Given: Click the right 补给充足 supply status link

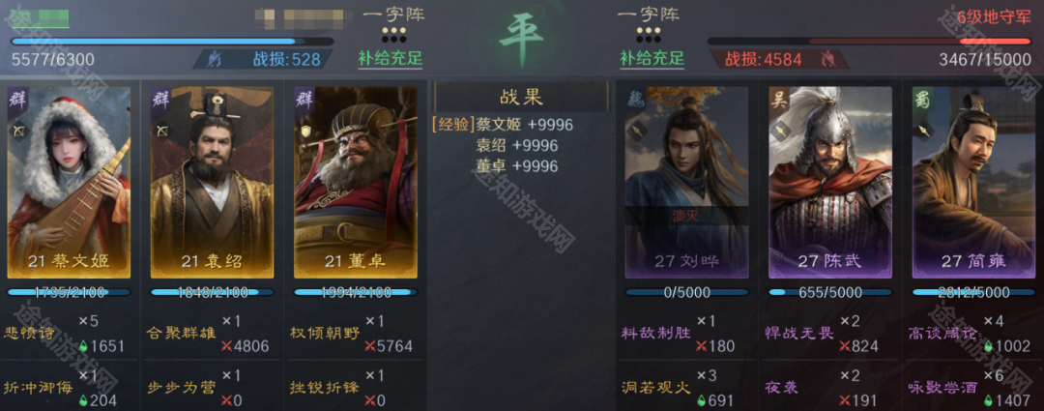Looking at the screenshot, I should (x=652, y=59).
